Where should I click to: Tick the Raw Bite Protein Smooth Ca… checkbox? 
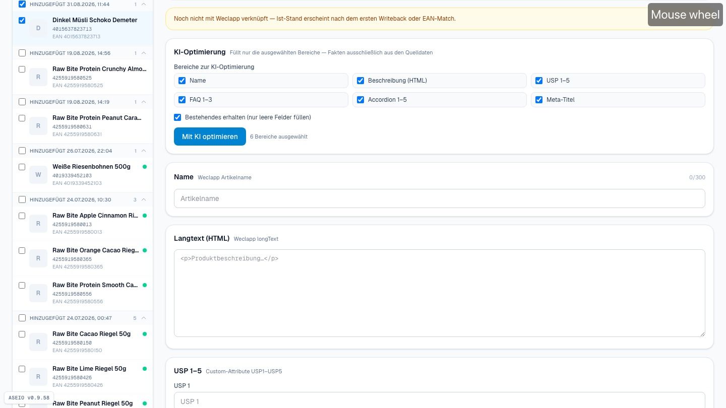point(22,285)
